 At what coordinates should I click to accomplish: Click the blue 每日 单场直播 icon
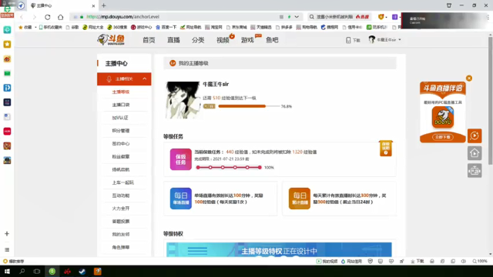coord(181,199)
